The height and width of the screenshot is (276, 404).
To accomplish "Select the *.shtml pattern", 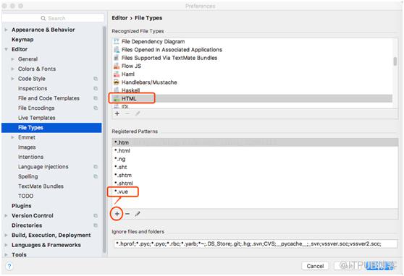I will coord(255,183).
